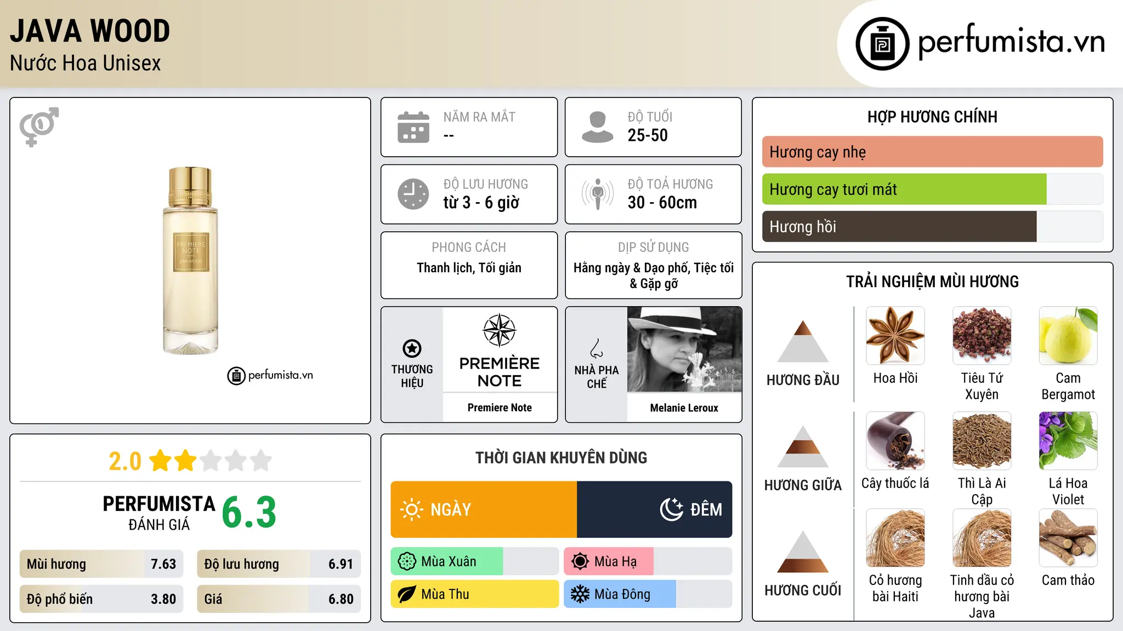Click the orange Ngày time bar
Viewport: 1123px width, 631px height.
tap(484, 509)
